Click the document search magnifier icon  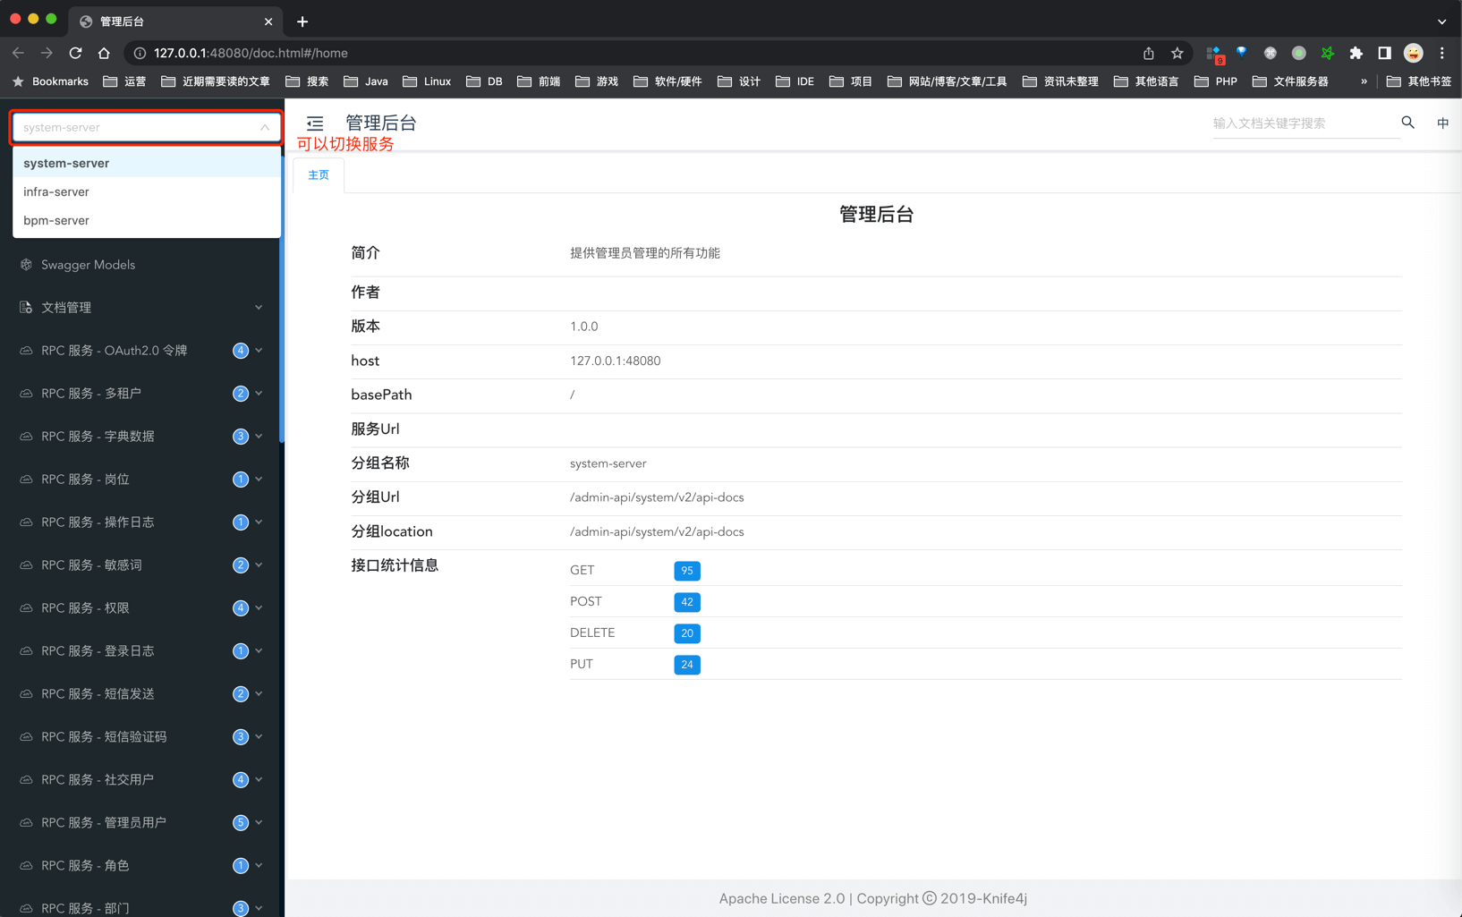[x=1407, y=123]
